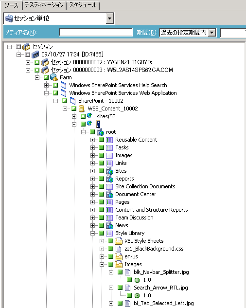Toggle the root selection checkbox

coord(92,132)
